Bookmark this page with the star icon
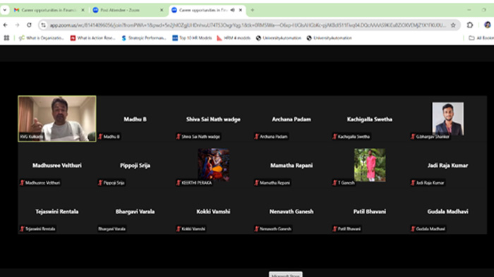 [453, 25]
